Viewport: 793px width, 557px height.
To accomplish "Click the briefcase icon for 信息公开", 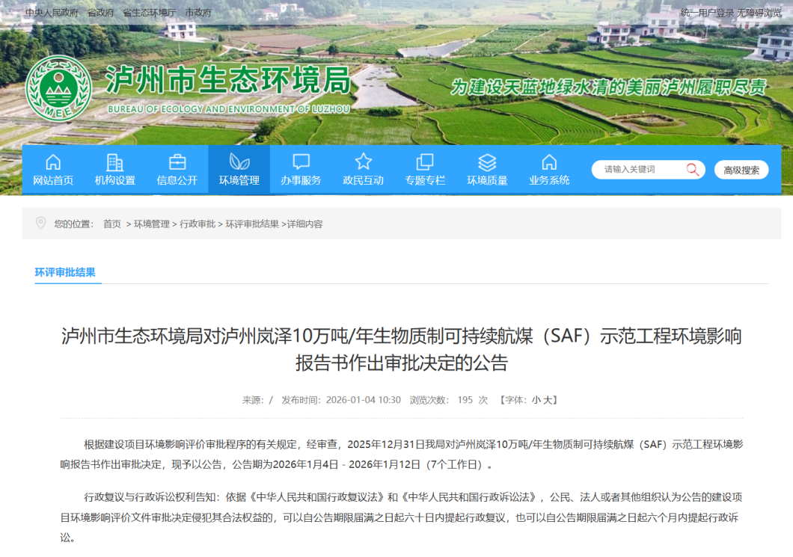I will [x=177, y=162].
